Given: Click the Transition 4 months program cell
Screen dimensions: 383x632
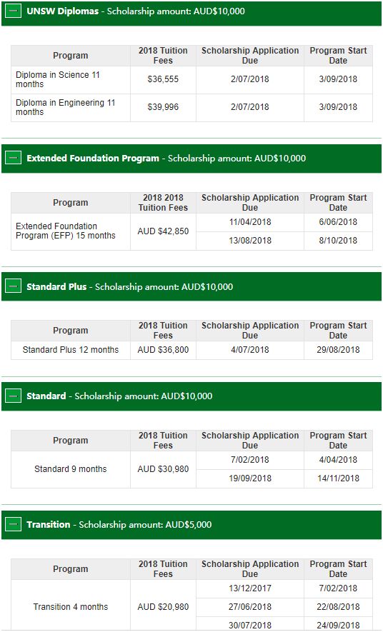Looking at the screenshot, I should [x=71, y=606].
